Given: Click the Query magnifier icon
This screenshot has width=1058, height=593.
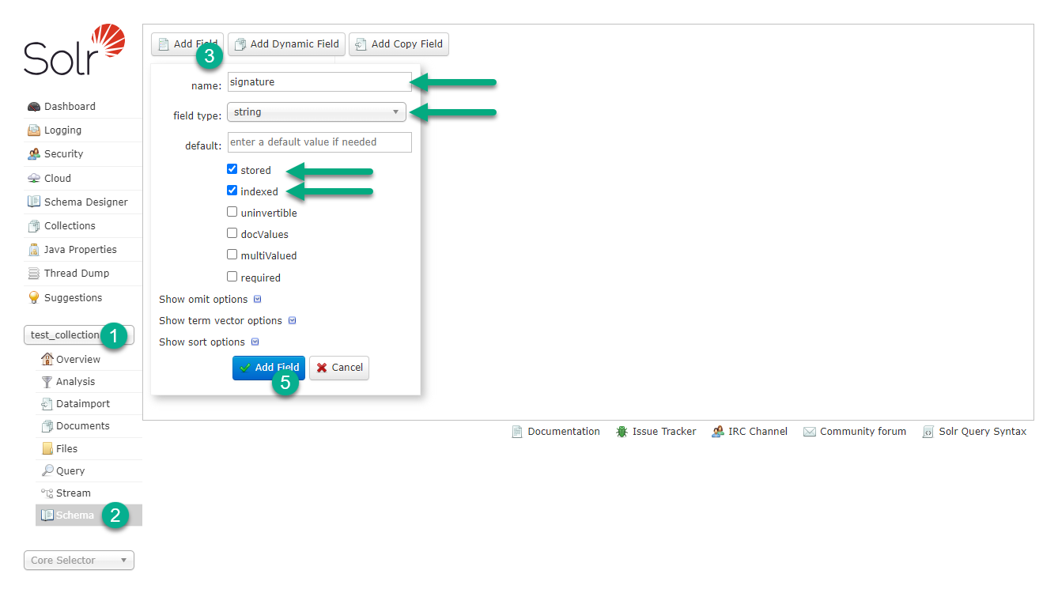Looking at the screenshot, I should tap(47, 470).
